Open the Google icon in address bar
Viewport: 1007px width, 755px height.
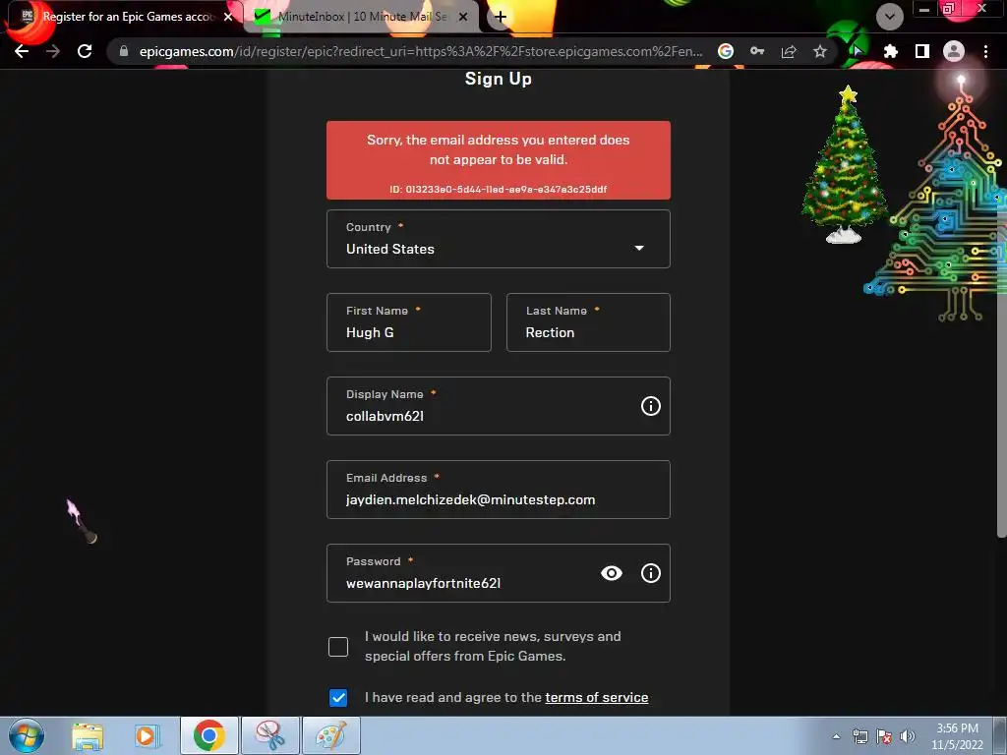click(726, 51)
